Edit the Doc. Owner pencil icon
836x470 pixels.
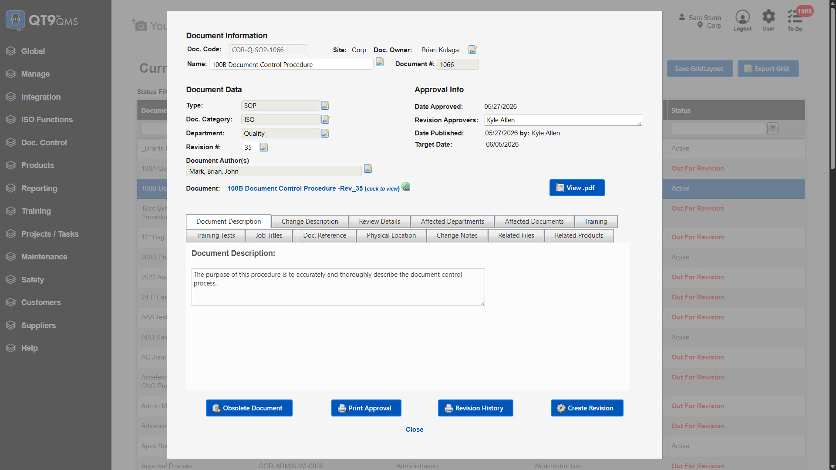pyautogui.click(x=472, y=50)
